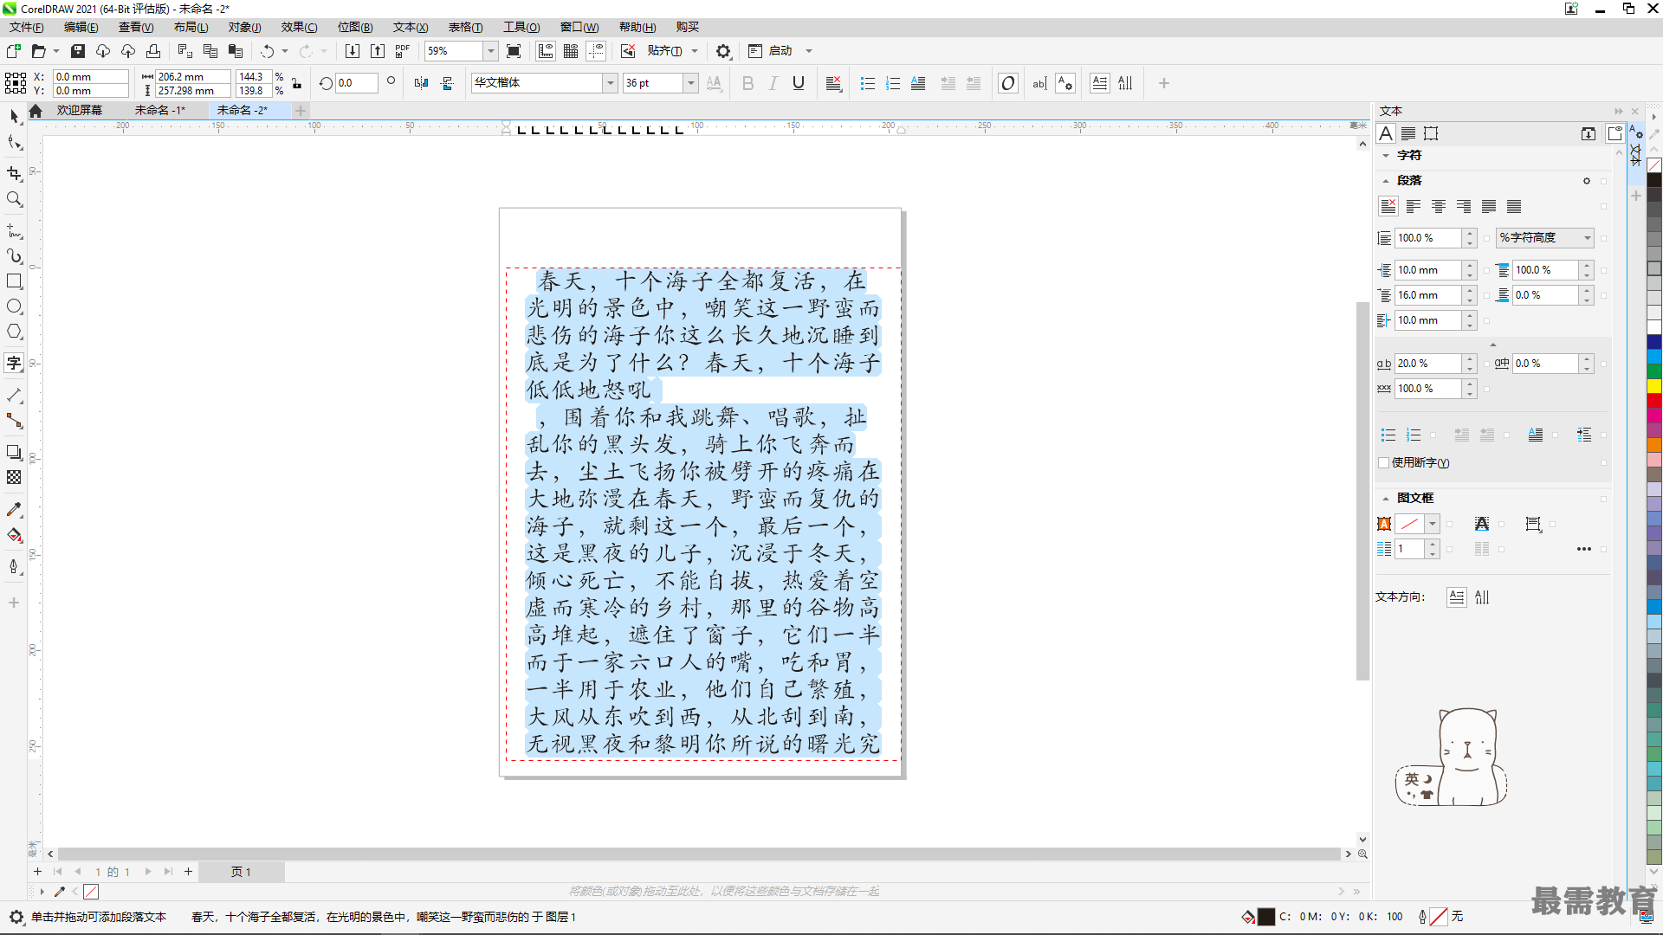Open the zoom level dropdown 59%
This screenshot has height=935, width=1663.
tap(490, 51)
